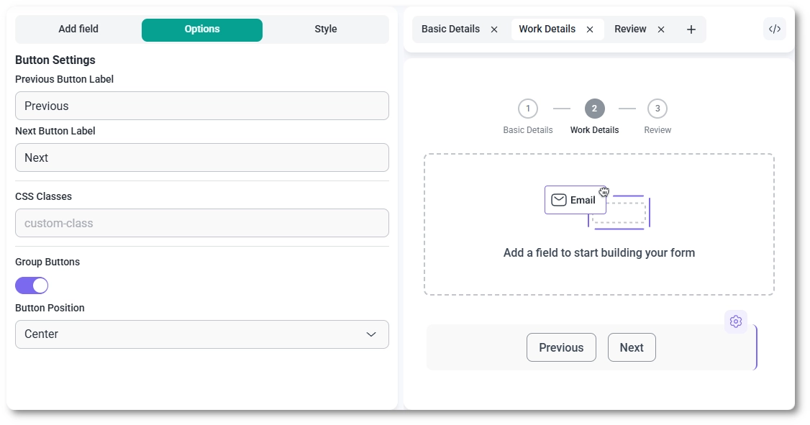Select the Options tab

pyautogui.click(x=202, y=29)
